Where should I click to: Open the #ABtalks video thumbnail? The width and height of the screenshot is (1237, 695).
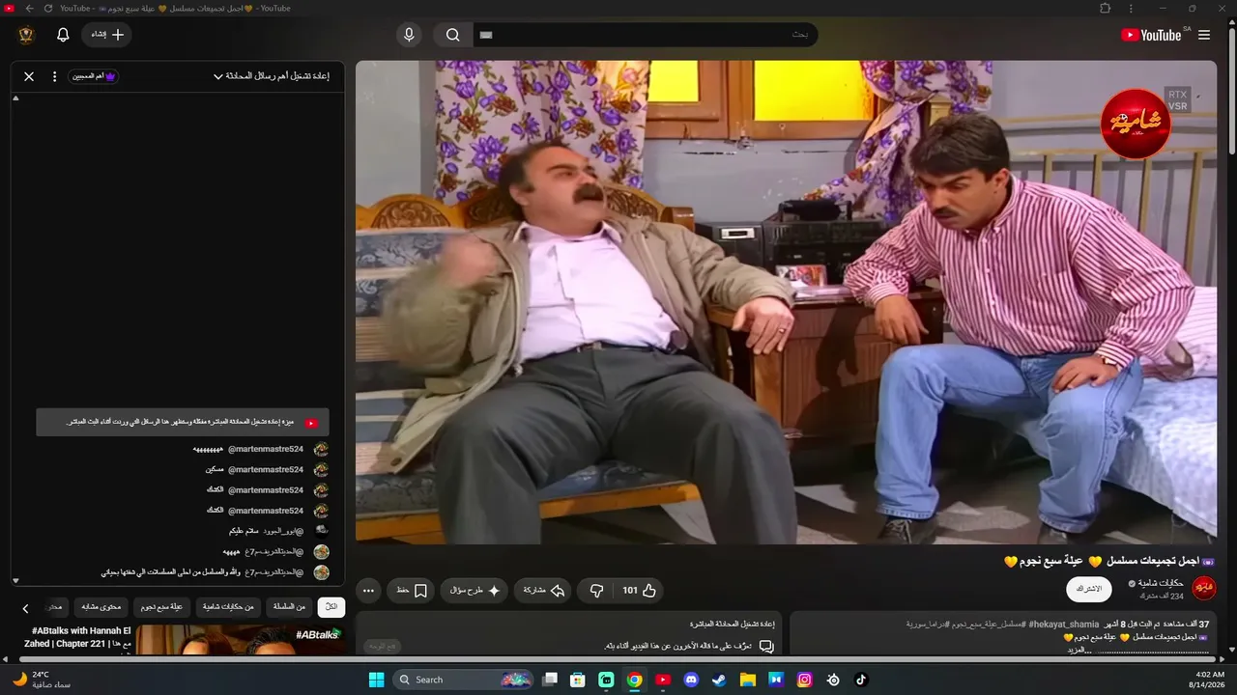(x=240, y=640)
